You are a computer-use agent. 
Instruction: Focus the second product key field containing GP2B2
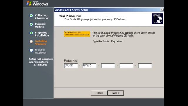[89, 65]
